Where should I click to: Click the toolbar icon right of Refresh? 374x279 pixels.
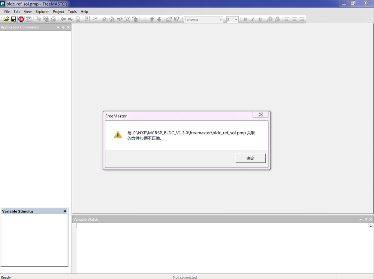pyautogui.click(x=88, y=19)
